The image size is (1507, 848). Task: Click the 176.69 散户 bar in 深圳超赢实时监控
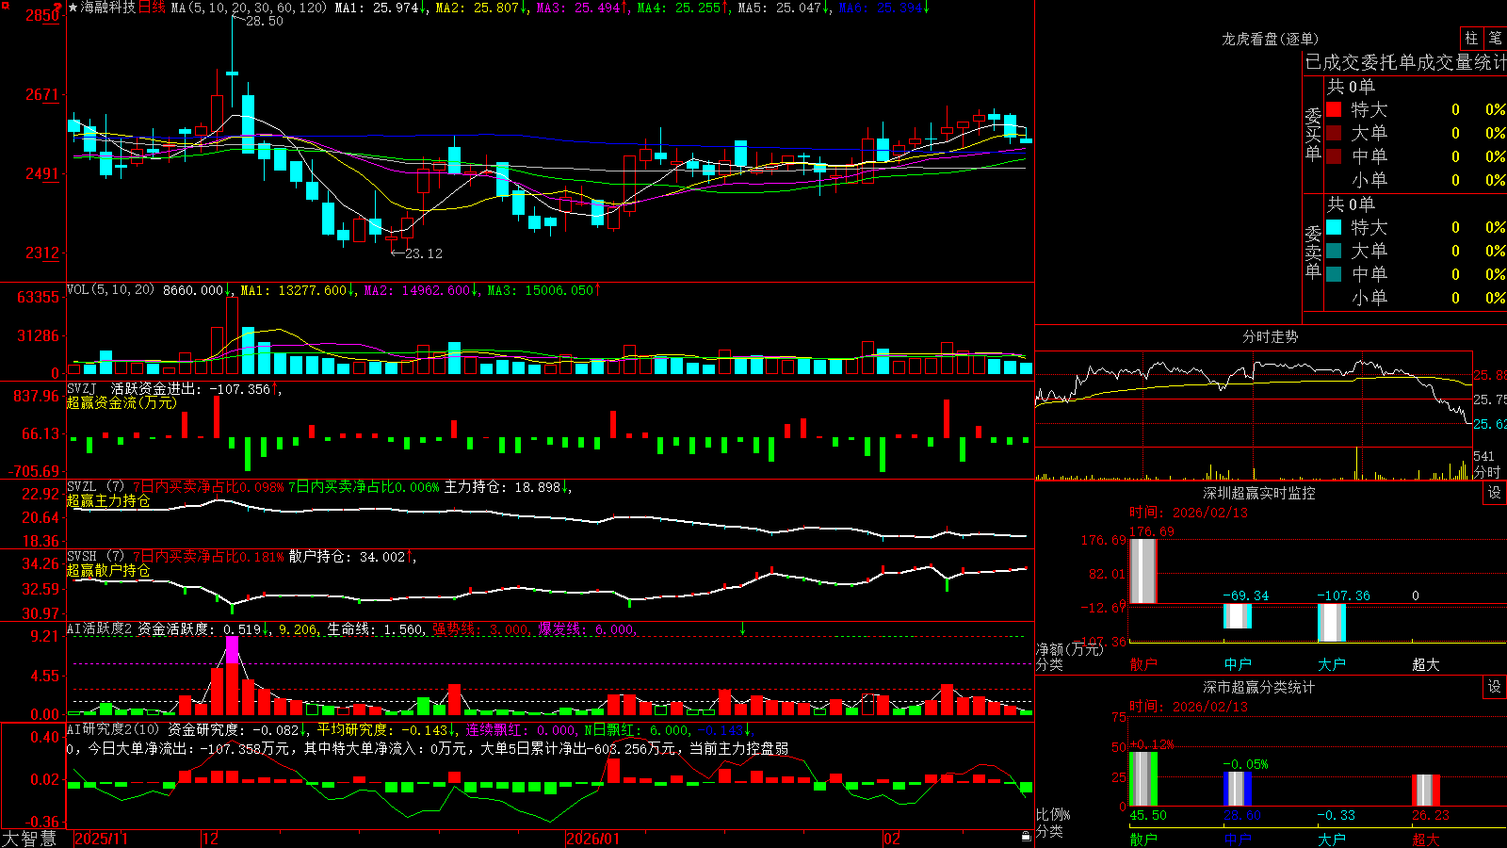coord(1143,571)
